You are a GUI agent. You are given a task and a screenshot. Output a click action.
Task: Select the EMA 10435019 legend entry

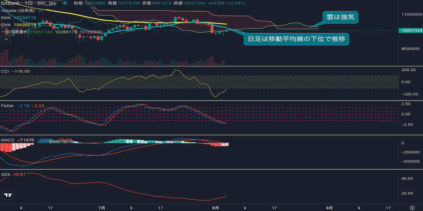[x=19, y=25]
